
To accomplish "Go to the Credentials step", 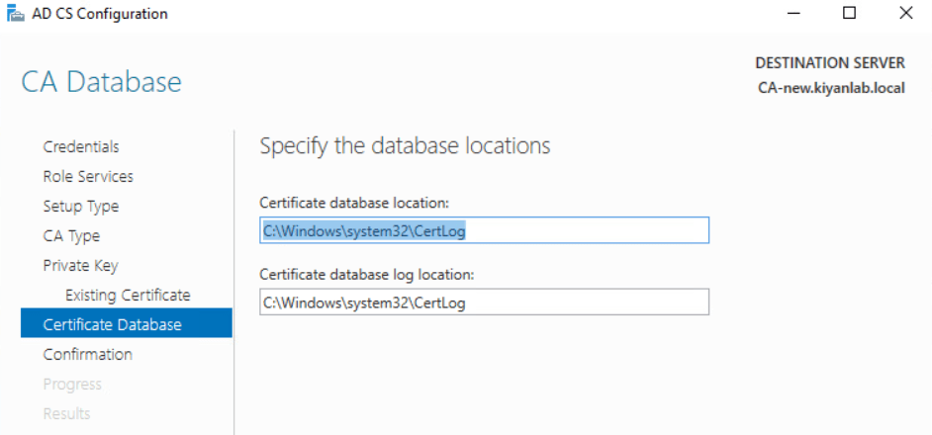I will click(x=81, y=146).
